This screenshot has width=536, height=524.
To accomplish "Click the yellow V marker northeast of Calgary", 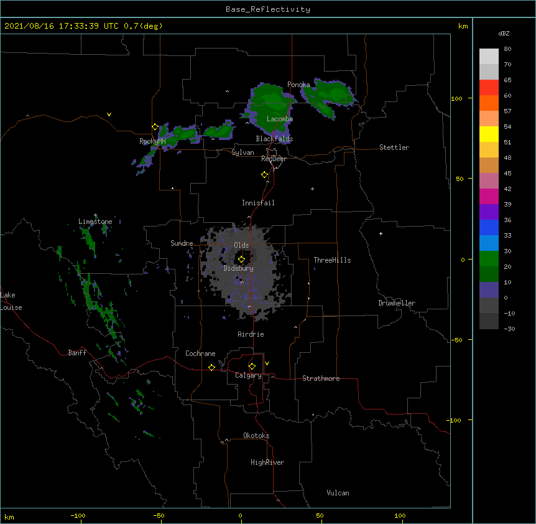I will (x=267, y=363).
